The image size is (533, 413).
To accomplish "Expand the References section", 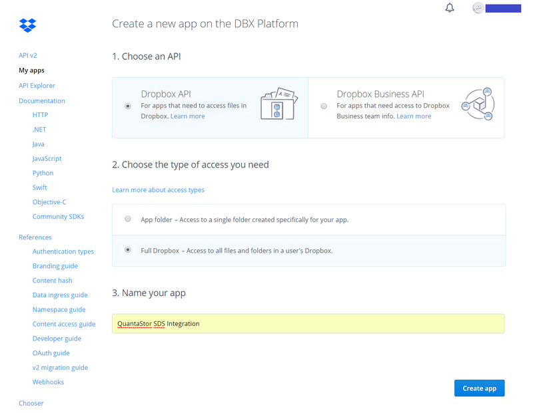I will 35,237.
